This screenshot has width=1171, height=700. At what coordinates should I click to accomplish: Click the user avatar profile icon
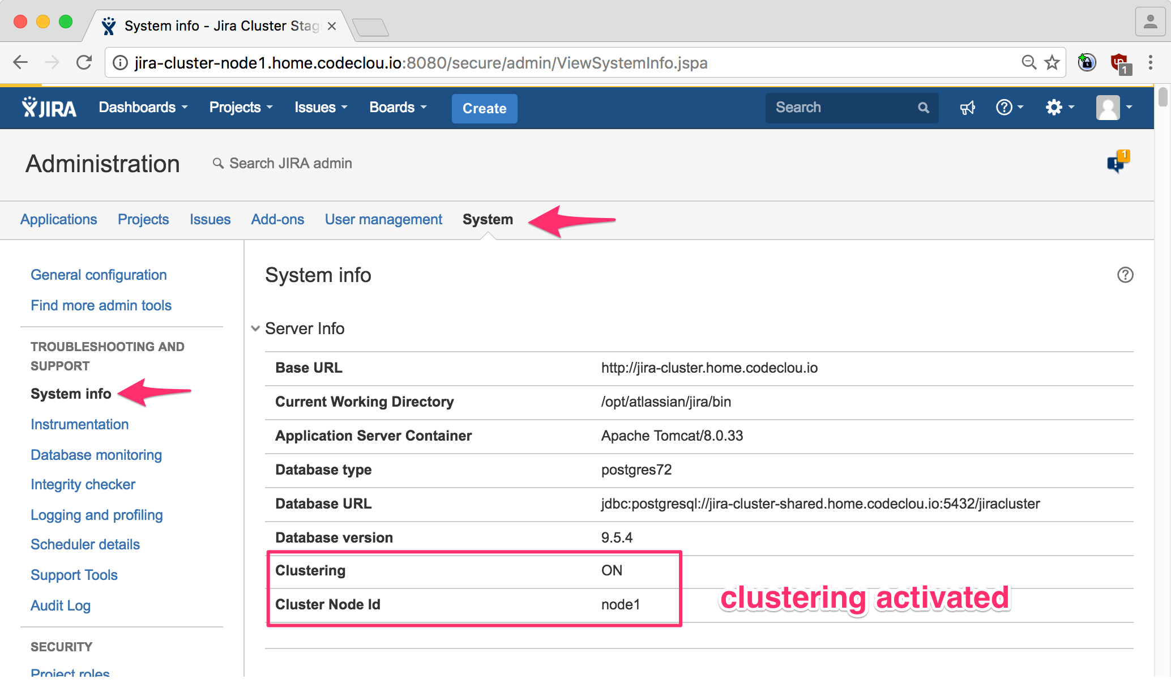1108,108
